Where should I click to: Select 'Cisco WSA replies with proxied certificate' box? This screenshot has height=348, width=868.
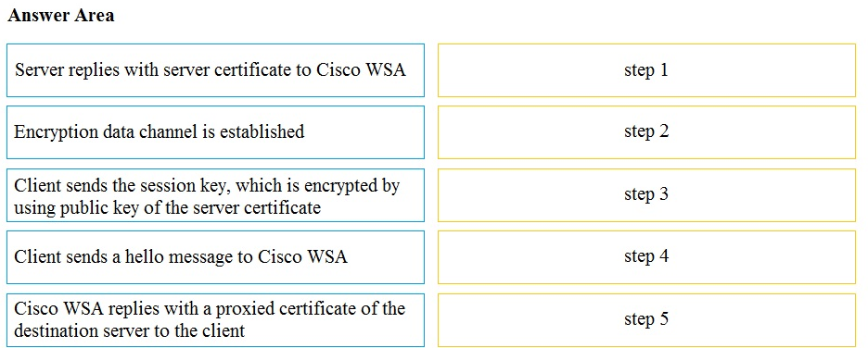pos(215,320)
